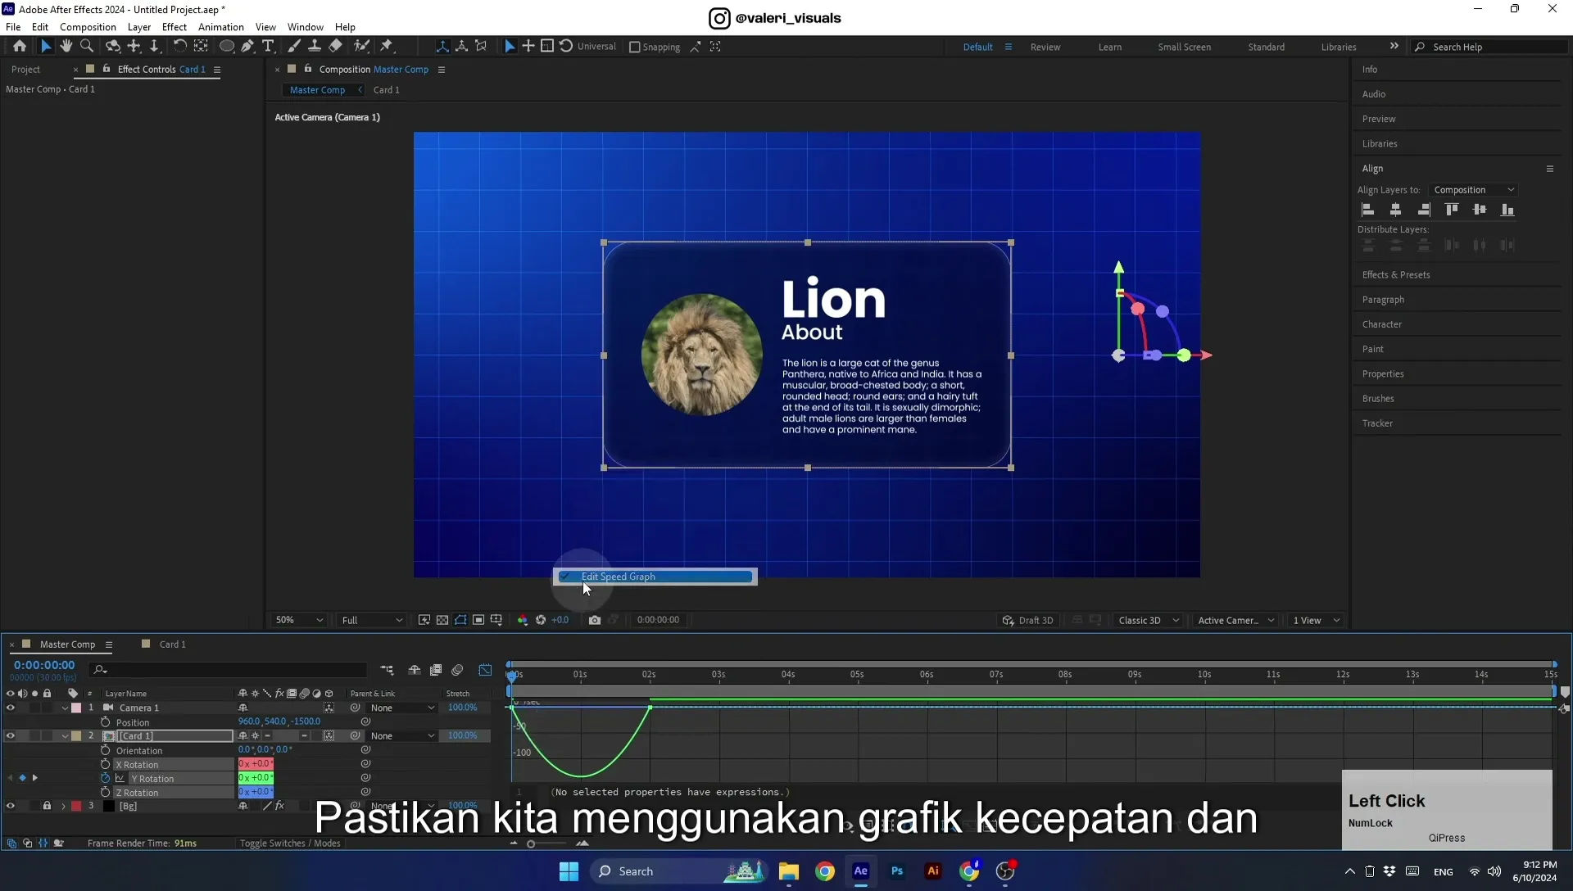Select the Roto Brush tool
Screen dimensions: 1573x891
click(x=361, y=47)
